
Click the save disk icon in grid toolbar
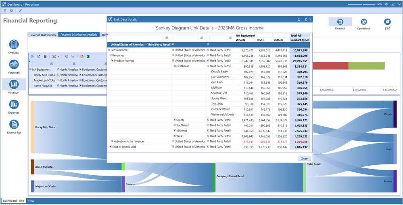[x=73, y=56]
